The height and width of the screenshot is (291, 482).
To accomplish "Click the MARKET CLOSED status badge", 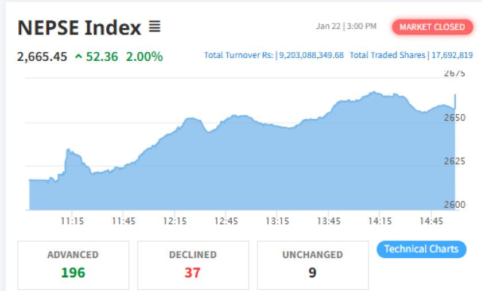I will (x=432, y=27).
